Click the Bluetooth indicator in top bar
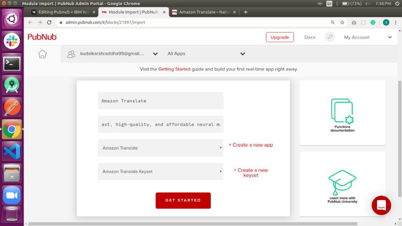 [337, 4]
